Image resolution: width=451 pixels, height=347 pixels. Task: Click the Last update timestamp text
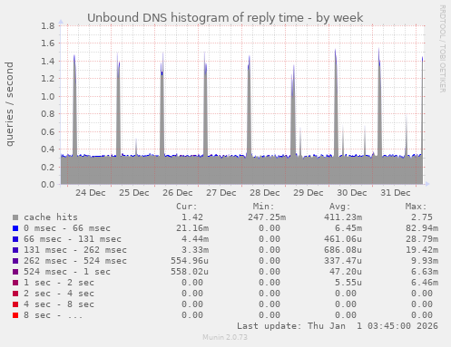tap(338, 326)
